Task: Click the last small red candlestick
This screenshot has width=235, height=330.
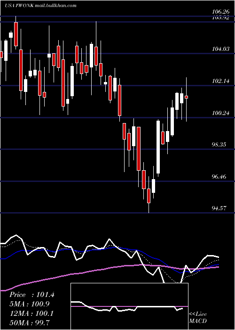Action: pos(186,97)
